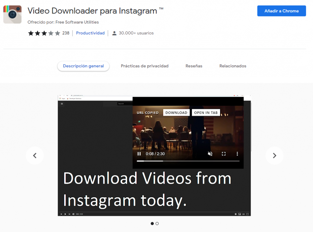Viewport: 313px width, 232px height.
Task: Click the hamburger menu in screenshot
Action: coord(62,104)
